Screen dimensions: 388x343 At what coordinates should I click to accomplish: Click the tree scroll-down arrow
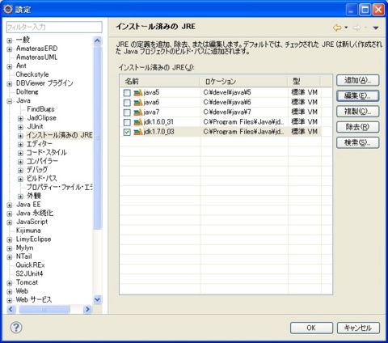[x=97, y=299]
